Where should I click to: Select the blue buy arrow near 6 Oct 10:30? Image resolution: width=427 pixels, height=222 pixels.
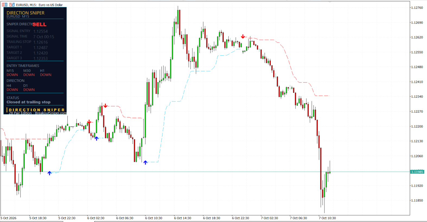coord(145,163)
